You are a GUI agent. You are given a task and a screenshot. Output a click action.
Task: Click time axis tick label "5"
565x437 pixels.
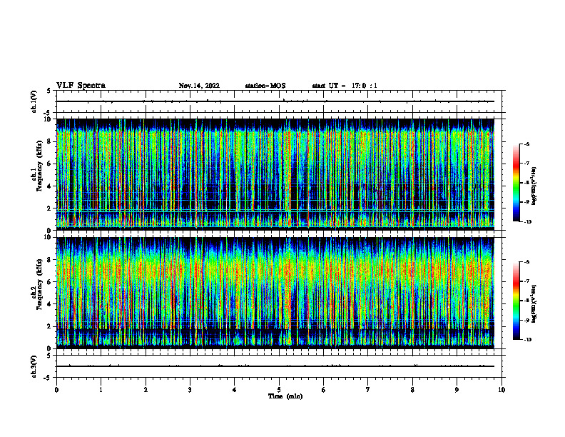click(x=279, y=390)
